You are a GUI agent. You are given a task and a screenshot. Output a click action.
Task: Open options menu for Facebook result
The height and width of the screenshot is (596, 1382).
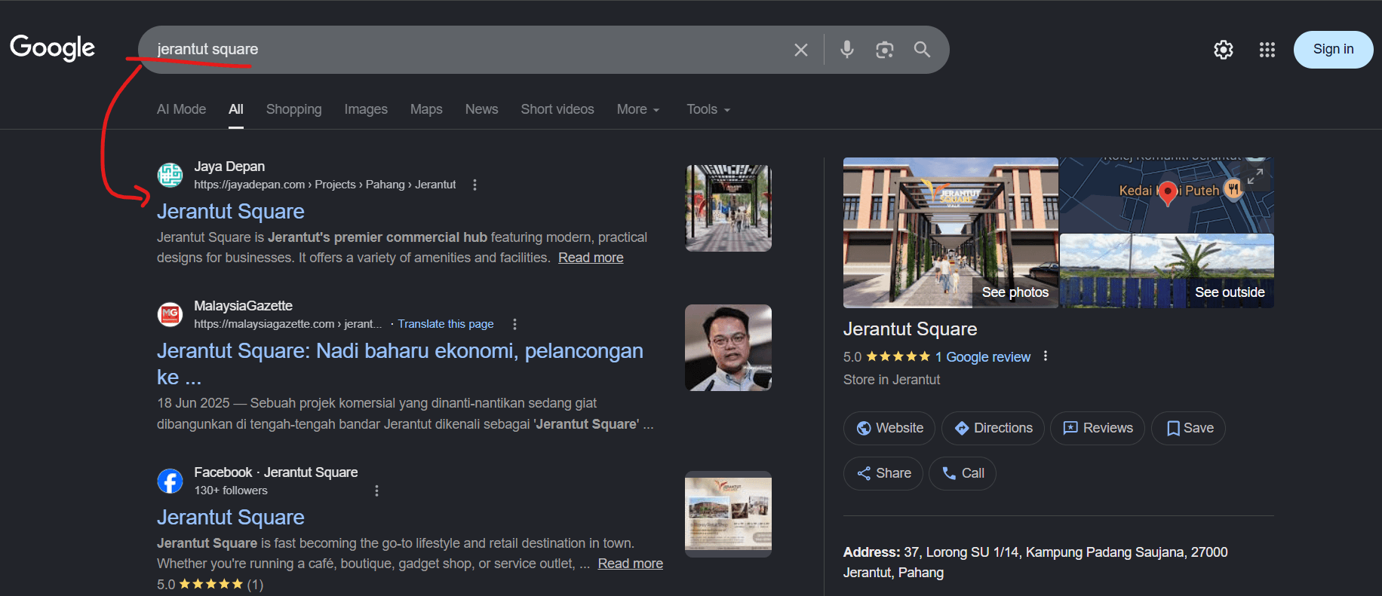click(376, 491)
